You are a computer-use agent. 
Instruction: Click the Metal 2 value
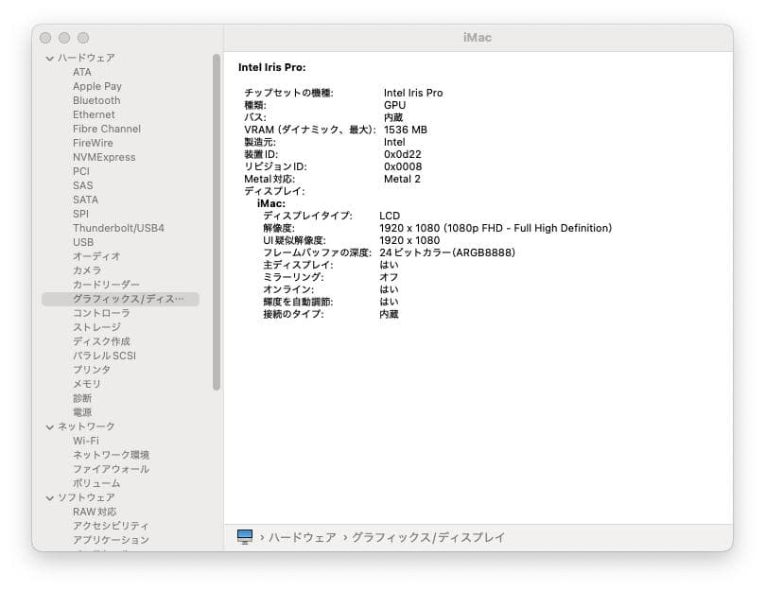tap(402, 179)
